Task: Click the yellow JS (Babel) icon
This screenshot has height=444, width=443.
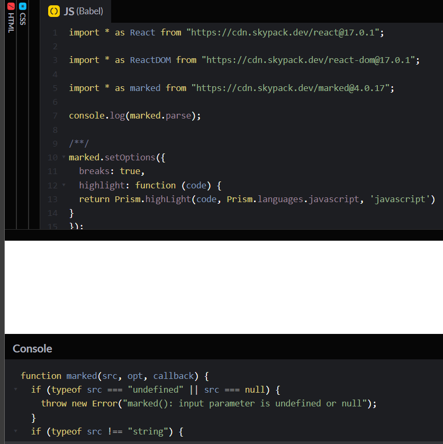Action: [53, 11]
